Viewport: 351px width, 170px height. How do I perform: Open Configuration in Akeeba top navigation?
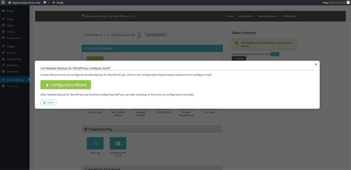pyautogui.click(x=289, y=16)
